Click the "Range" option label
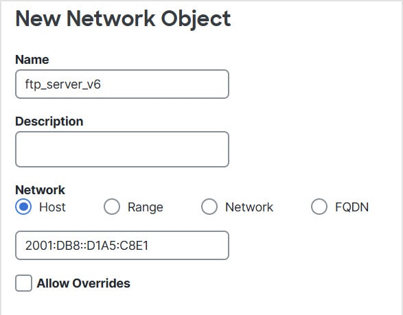The height and width of the screenshot is (315, 403). [146, 207]
